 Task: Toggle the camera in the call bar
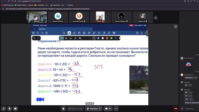(x=16, y=109)
